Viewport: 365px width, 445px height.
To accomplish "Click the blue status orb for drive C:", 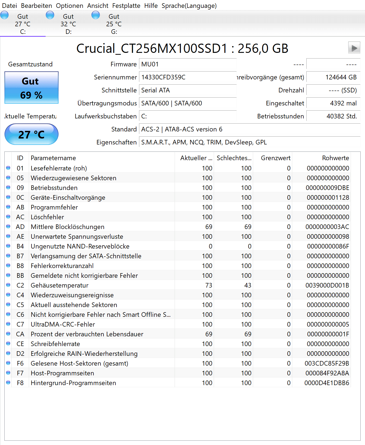I will [x=4, y=15].
